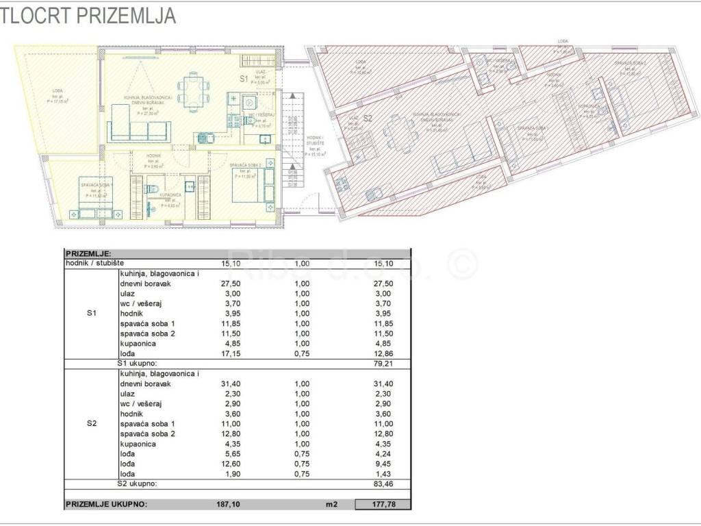Click the S2 total value 83,46
Image resolution: width=701 pixels, height=526 pixels.
pos(383,484)
